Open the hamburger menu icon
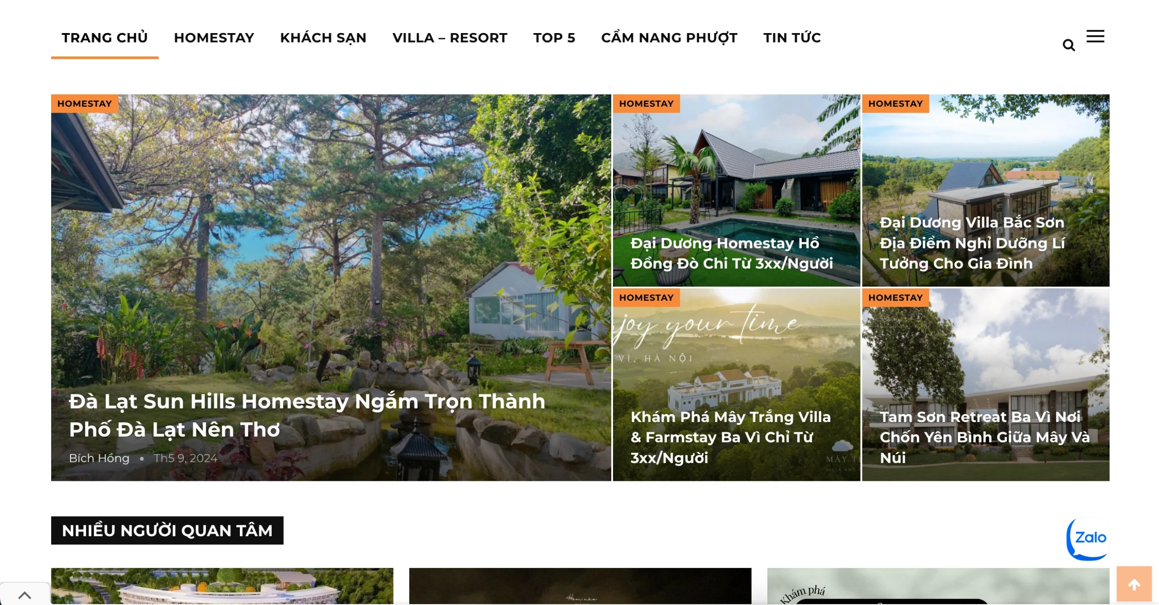This screenshot has height=605, width=1159. pos(1095,36)
